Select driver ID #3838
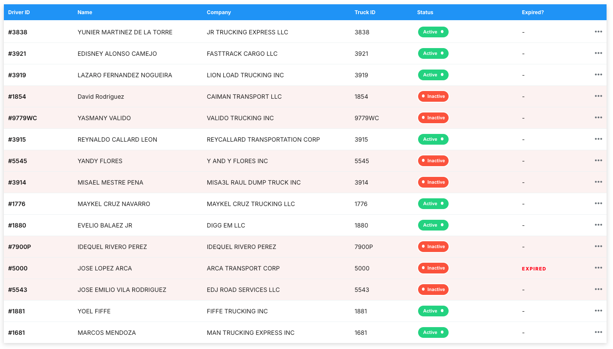Screen dimensions: 613x349 [x=18, y=32]
